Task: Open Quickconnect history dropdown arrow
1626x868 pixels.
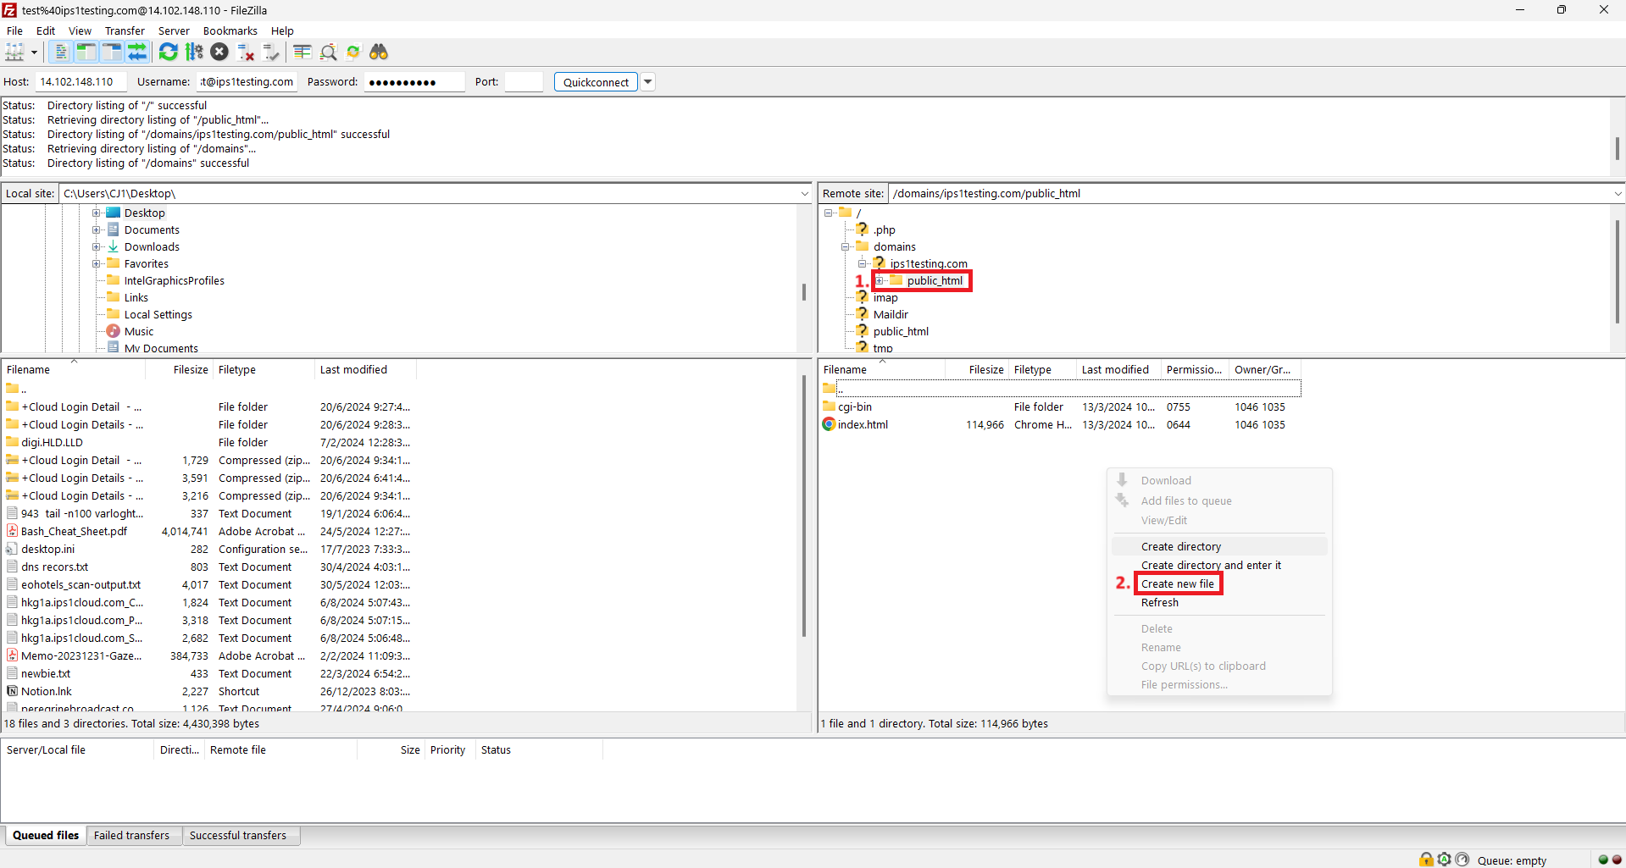Action: (x=648, y=82)
